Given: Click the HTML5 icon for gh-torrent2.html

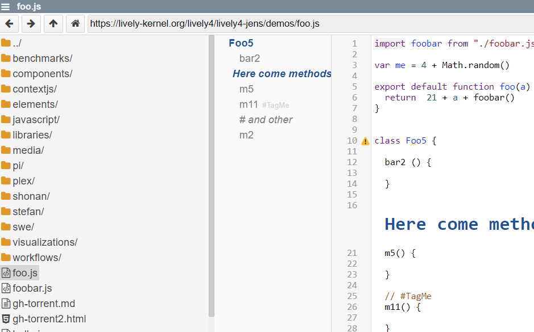Looking at the screenshot, I should [6, 319].
